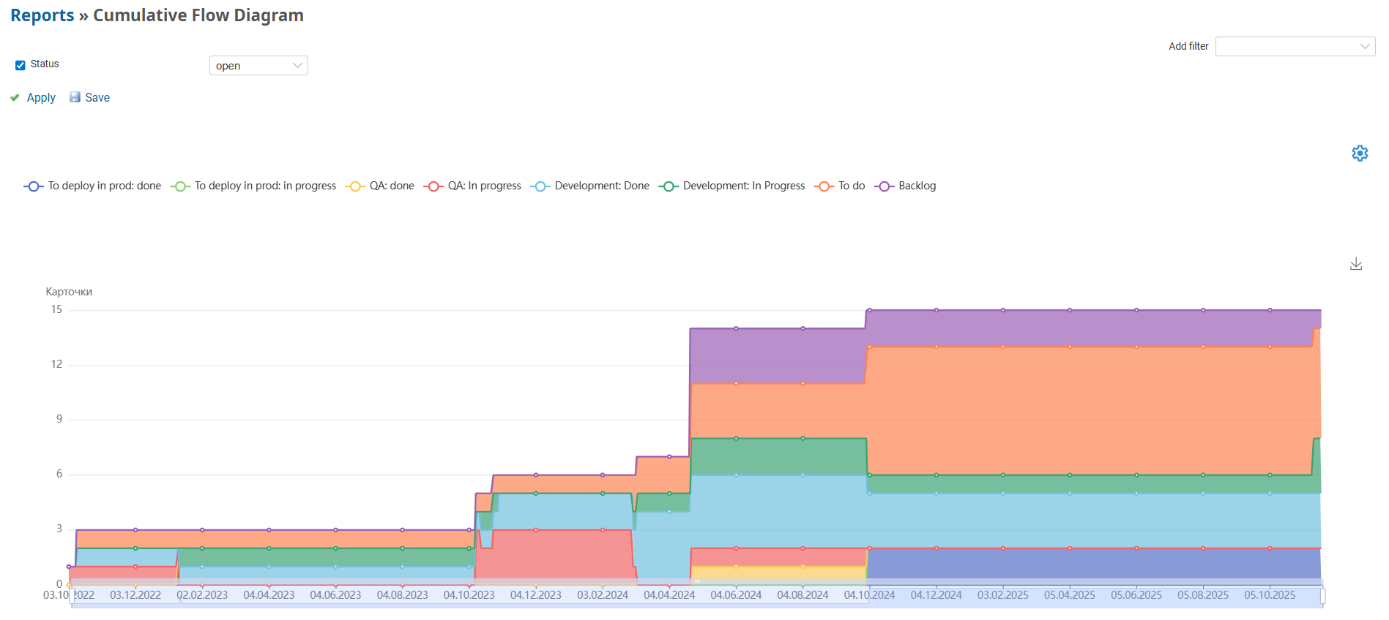
Task: Click the Backlog data point at 04.12.2024
Action: pos(936,310)
